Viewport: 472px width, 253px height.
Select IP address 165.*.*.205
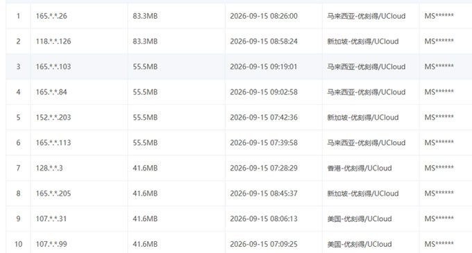[x=53, y=193]
